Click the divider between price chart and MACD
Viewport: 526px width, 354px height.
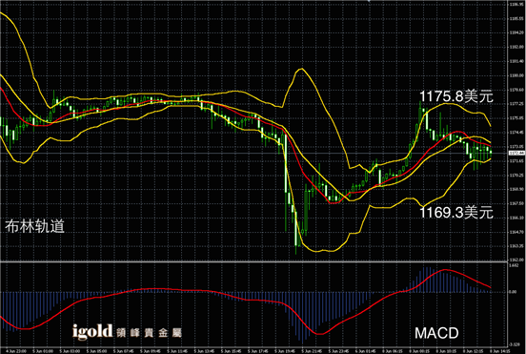(x=254, y=261)
